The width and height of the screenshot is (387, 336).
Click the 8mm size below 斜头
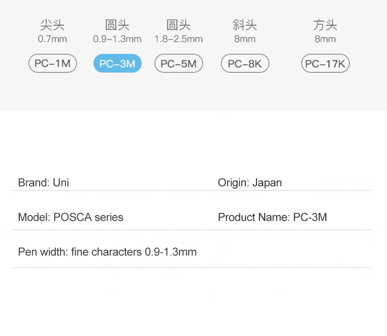click(245, 39)
